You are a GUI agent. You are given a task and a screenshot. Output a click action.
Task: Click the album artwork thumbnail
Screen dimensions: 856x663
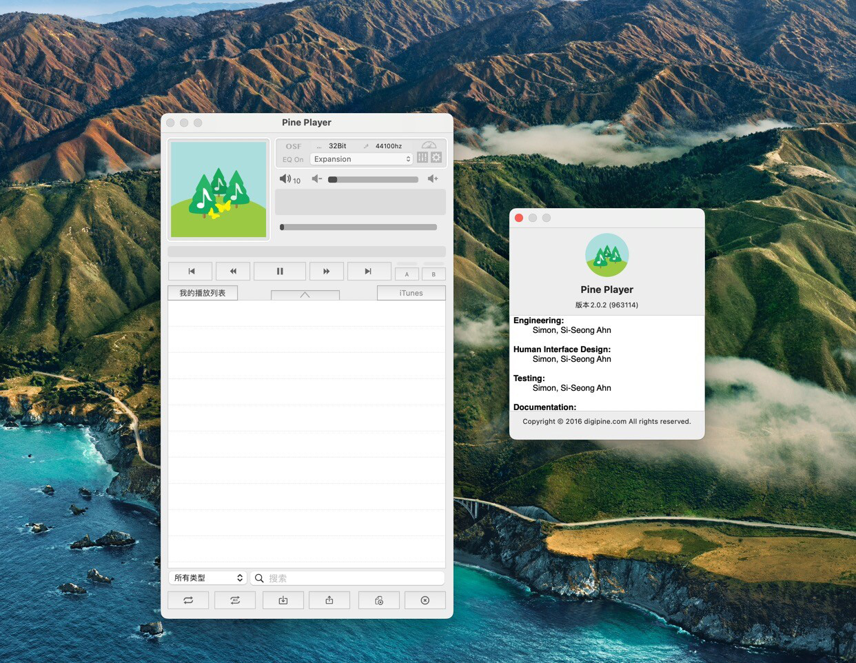(x=218, y=190)
